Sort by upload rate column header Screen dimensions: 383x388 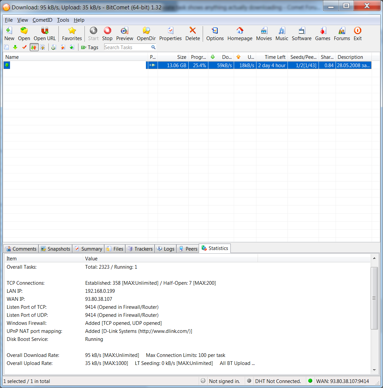(x=245, y=57)
